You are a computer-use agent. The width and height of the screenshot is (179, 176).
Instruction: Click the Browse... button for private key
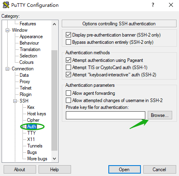(160, 115)
